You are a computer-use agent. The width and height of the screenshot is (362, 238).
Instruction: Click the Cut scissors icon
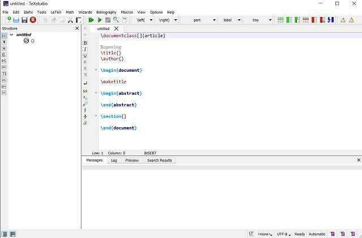(x=71, y=20)
